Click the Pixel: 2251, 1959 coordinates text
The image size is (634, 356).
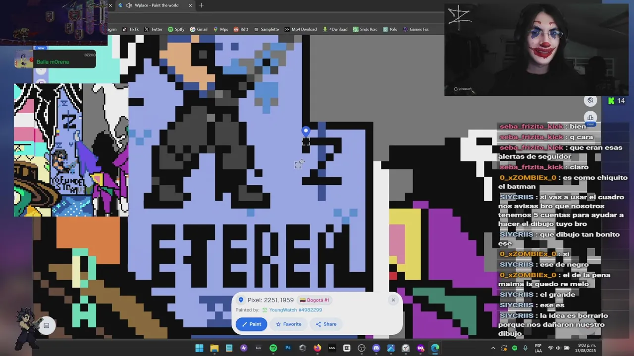[x=270, y=300]
